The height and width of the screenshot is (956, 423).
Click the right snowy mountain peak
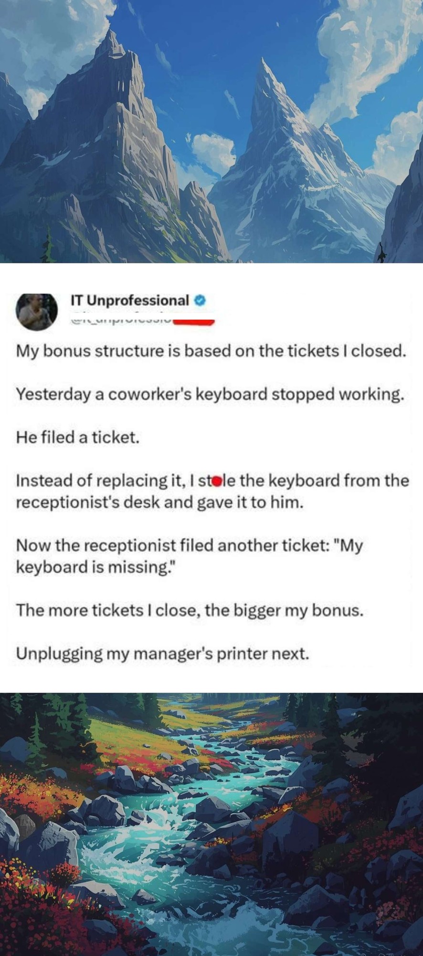(264, 72)
